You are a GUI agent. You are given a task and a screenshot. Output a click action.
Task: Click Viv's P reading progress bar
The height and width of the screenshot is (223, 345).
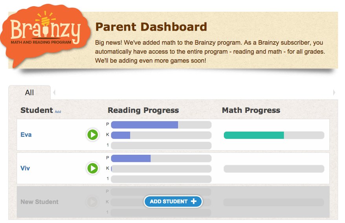pos(161,158)
